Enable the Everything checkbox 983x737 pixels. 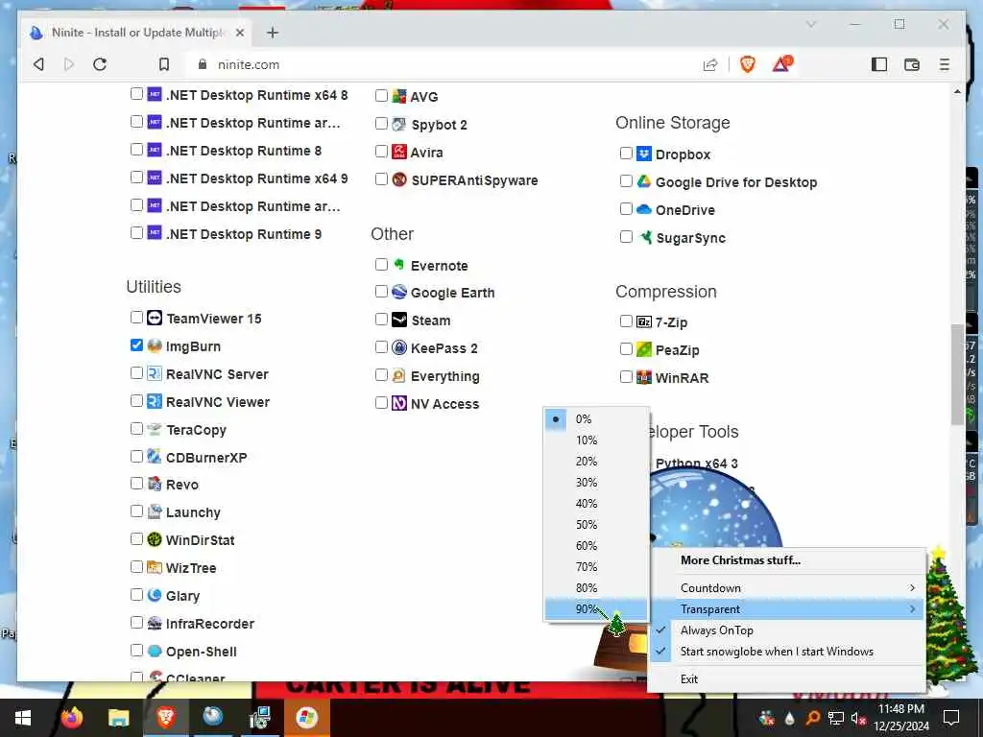click(x=381, y=375)
